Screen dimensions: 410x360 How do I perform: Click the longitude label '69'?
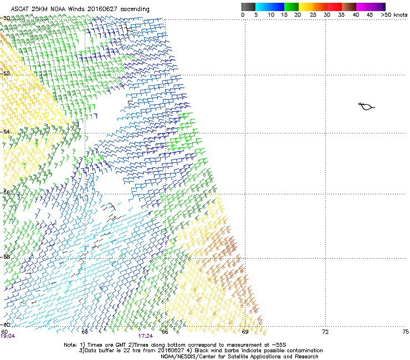click(245, 332)
